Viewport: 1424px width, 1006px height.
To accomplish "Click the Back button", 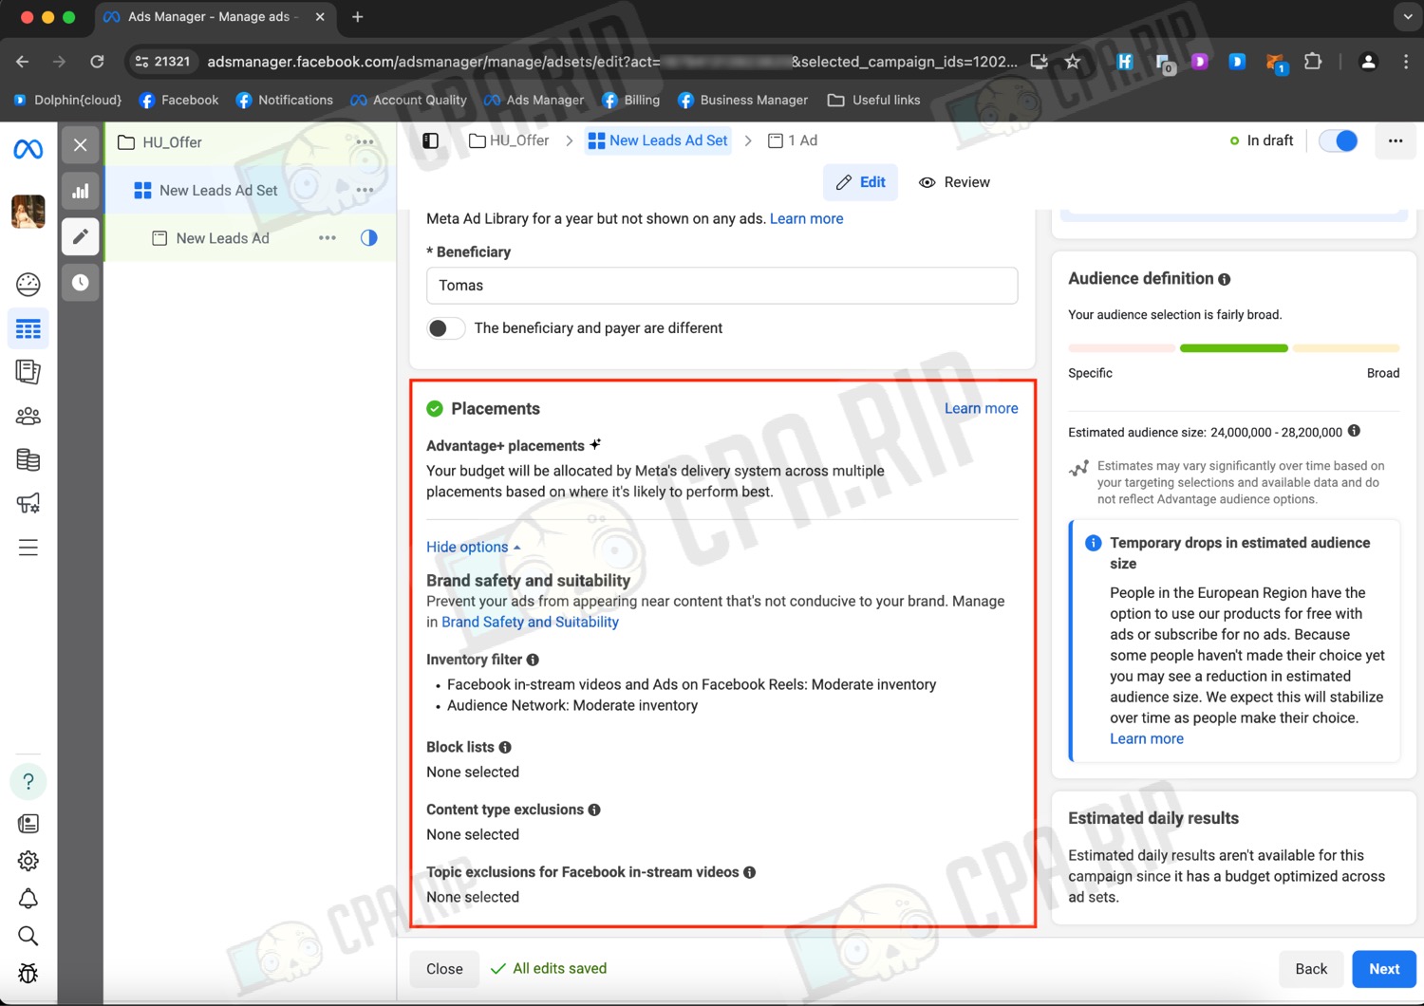I will coord(1311,969).
